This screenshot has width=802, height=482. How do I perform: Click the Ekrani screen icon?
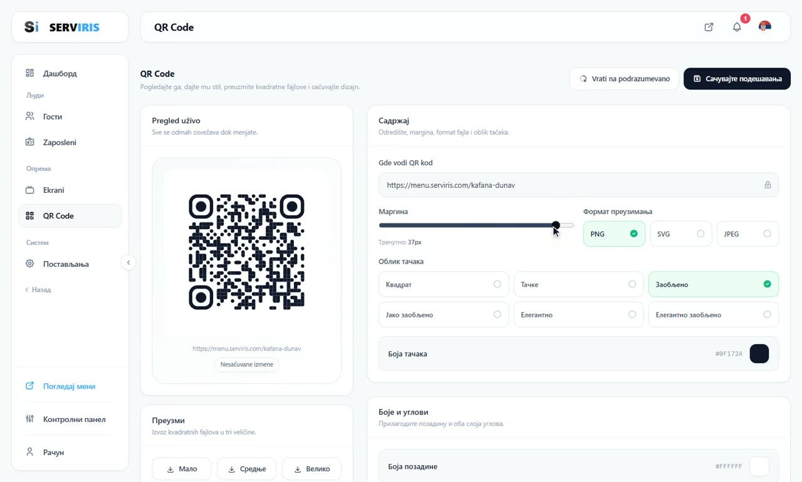[x=29, y=190]
